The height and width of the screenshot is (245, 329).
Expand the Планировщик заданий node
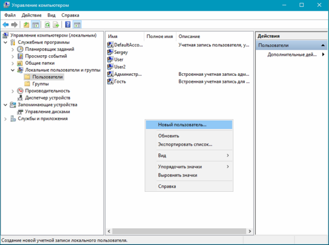coord(13,50)
